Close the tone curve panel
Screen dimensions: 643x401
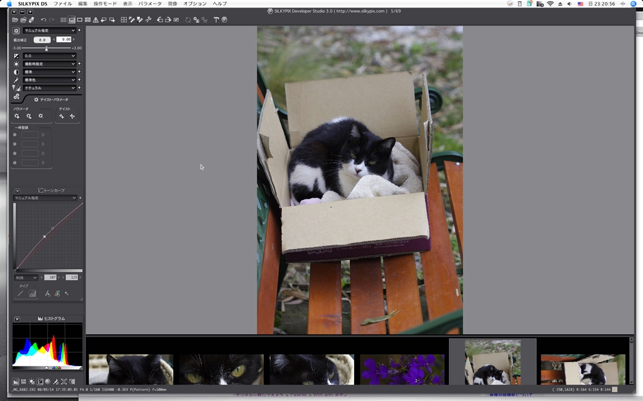18,190
